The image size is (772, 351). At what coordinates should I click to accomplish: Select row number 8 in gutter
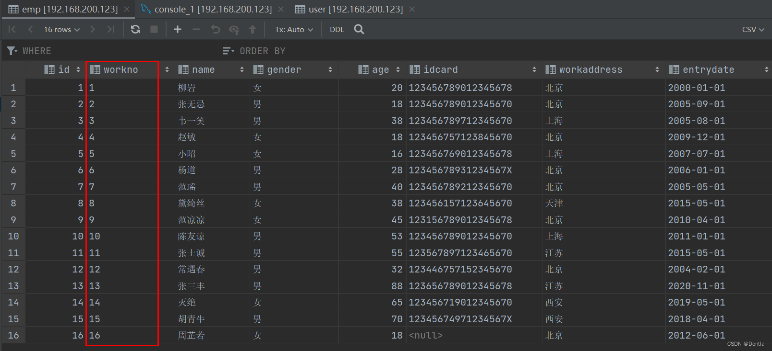(13, 203)
